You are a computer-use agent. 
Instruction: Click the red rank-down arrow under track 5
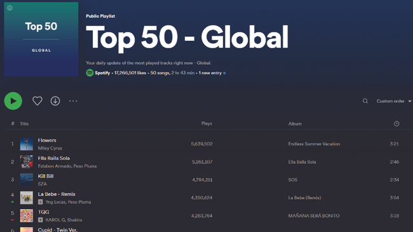[12, 220]
